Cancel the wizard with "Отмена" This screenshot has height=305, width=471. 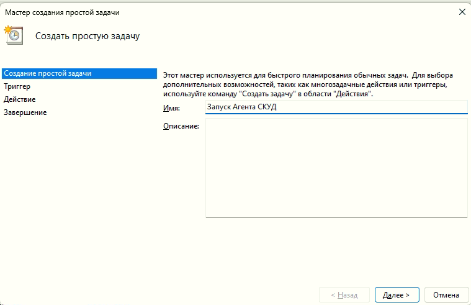[x=446, y=295]
